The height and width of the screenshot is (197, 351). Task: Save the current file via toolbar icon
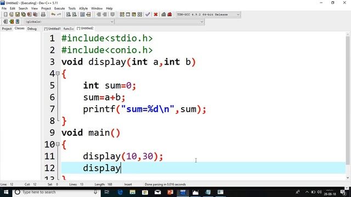click(17, 15)
